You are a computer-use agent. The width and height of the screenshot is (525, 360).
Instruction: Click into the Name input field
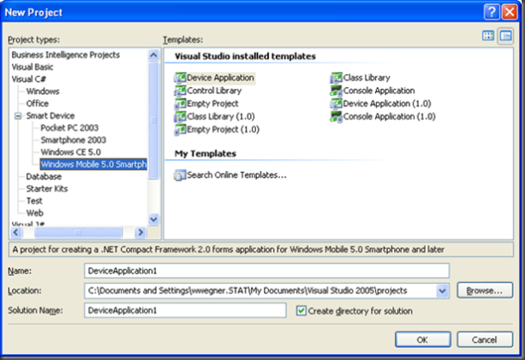pyautogui.click(x=266, y=271)
